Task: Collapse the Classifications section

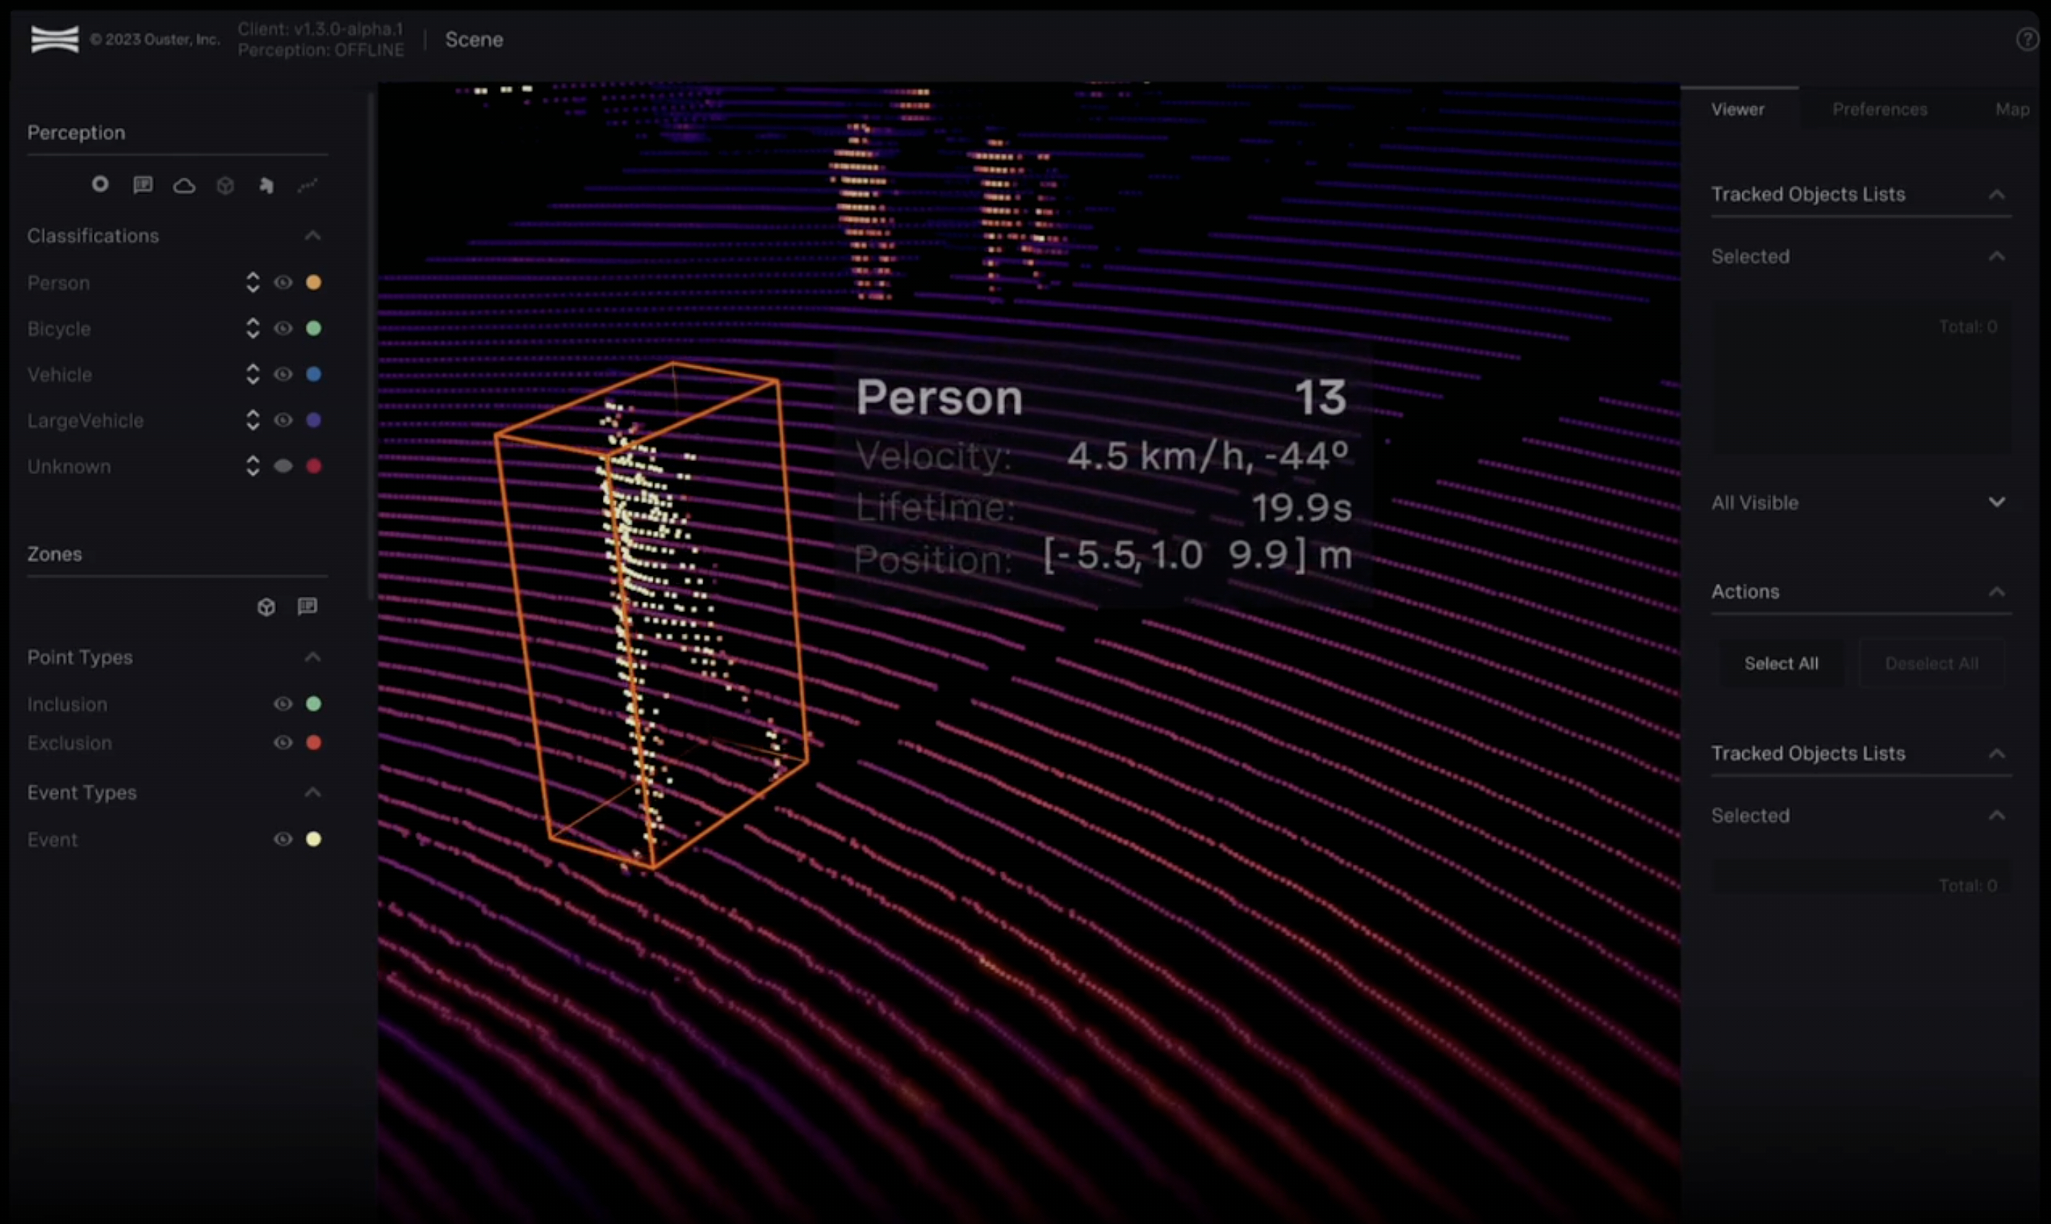Action: [312, 236]
